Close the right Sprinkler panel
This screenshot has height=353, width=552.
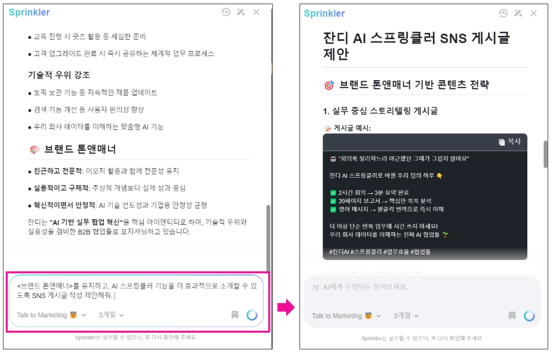(533, 13)
